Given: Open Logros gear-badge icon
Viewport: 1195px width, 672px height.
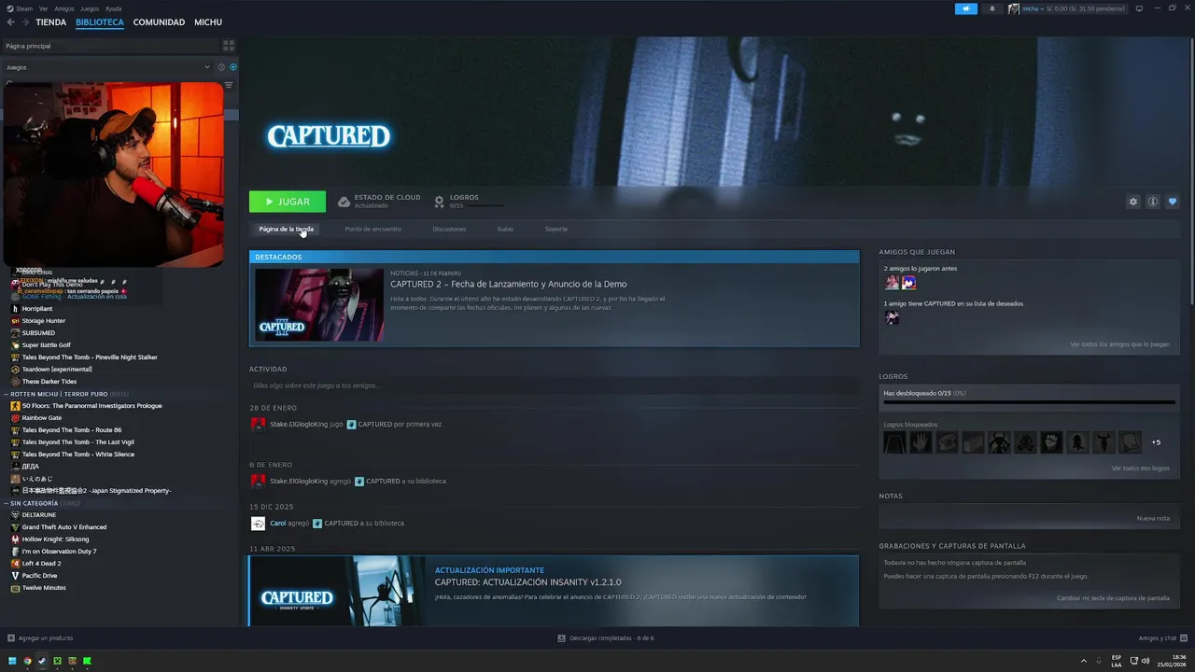Looking at the screenshot, I should (439, 202).
